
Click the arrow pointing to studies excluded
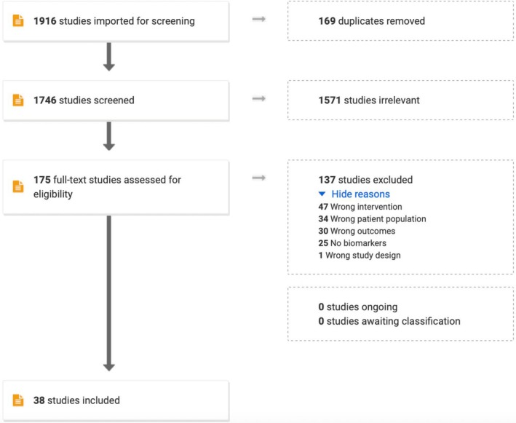click(x=259, y=178)
